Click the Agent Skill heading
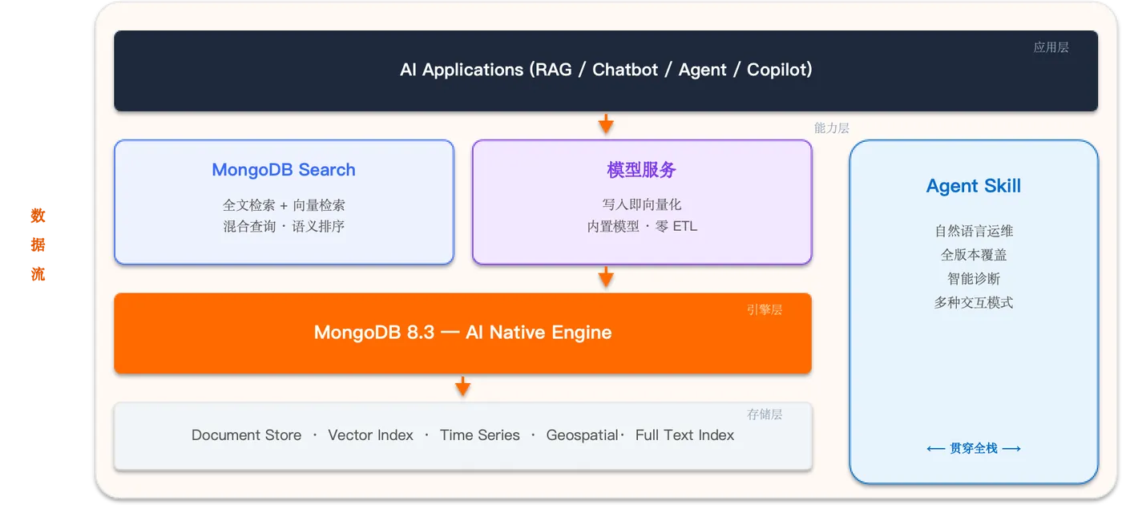This screenshot has height=505, width=1122. (974, 186)
